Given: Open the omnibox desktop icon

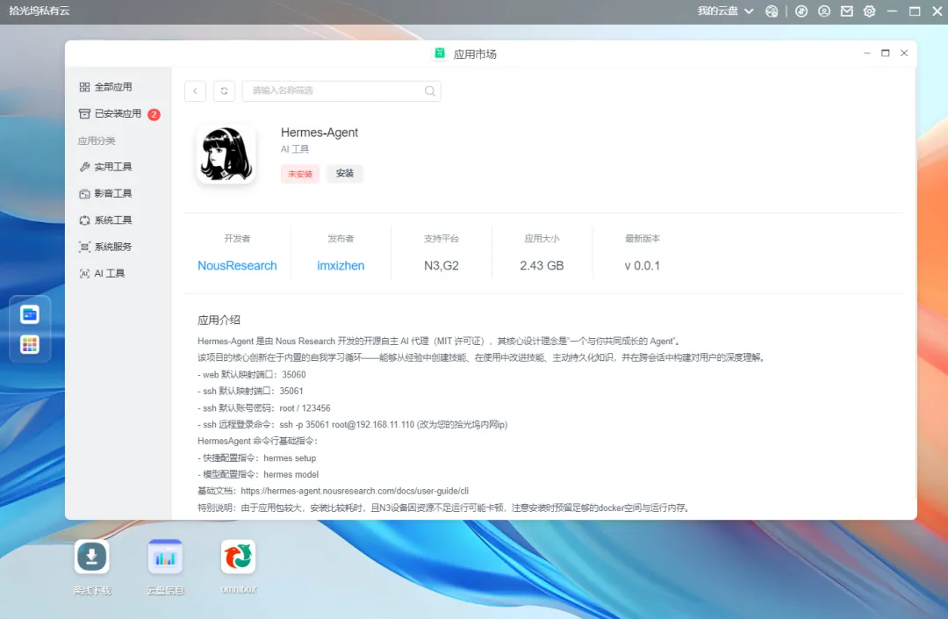Looking at the screenshot, I should (238, 557).
